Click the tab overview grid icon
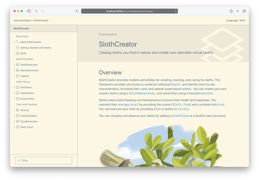Viewport: 259px width, 180px height. (244, 11)
